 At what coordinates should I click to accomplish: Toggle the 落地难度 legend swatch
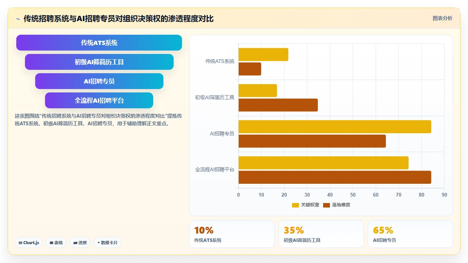click(x=327, y=205)
